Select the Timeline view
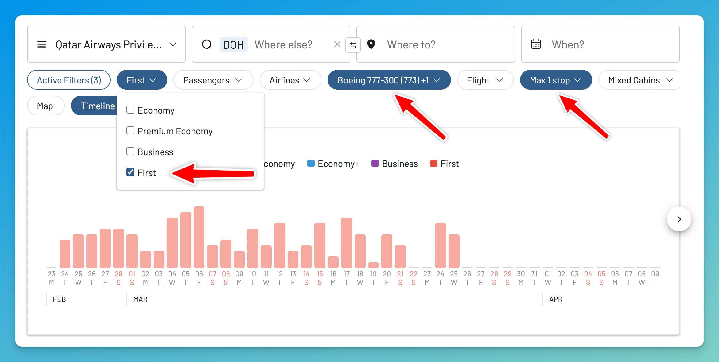Image resolution: width=719 pixels, height=362 pixels. pos(98,106)
